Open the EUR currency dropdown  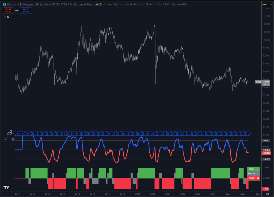[x=267, y=5]
